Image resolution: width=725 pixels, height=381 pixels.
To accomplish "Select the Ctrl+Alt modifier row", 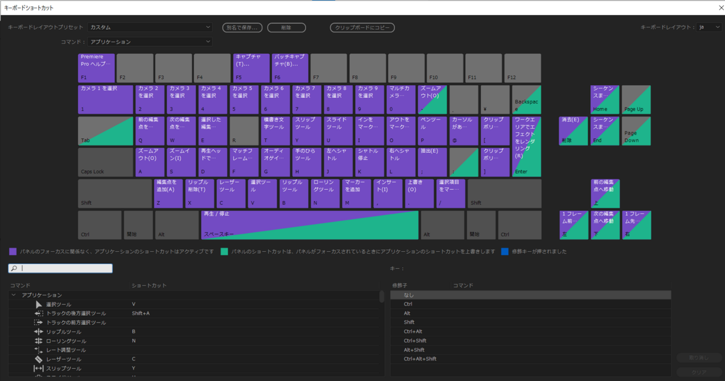I will (x=530, y=331).
